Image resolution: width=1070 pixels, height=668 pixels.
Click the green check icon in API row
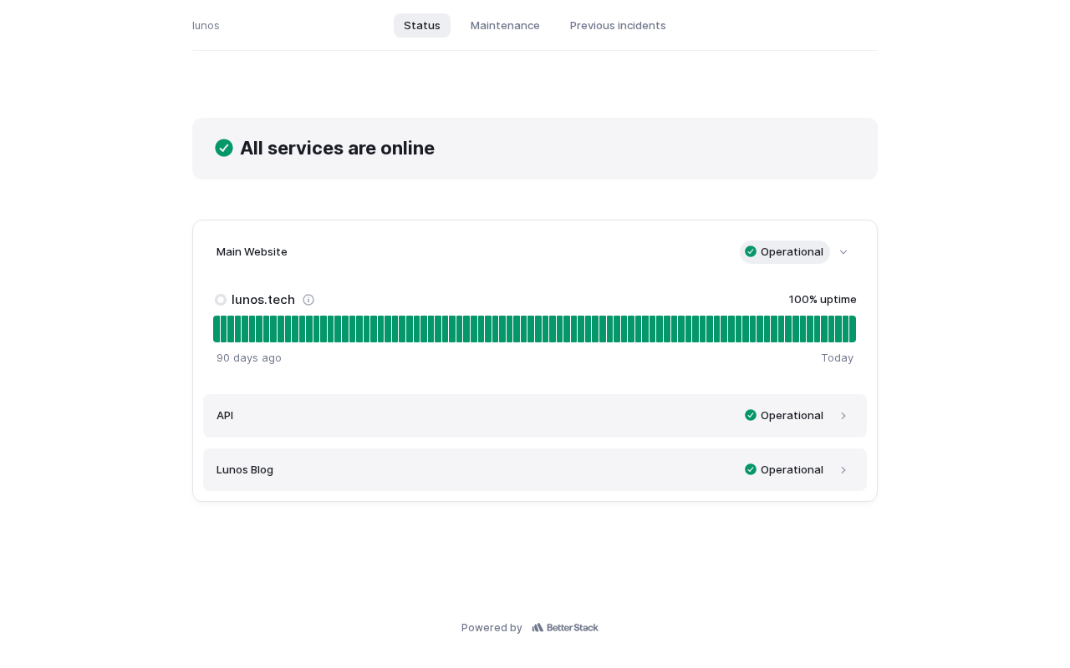click(751, 415)
